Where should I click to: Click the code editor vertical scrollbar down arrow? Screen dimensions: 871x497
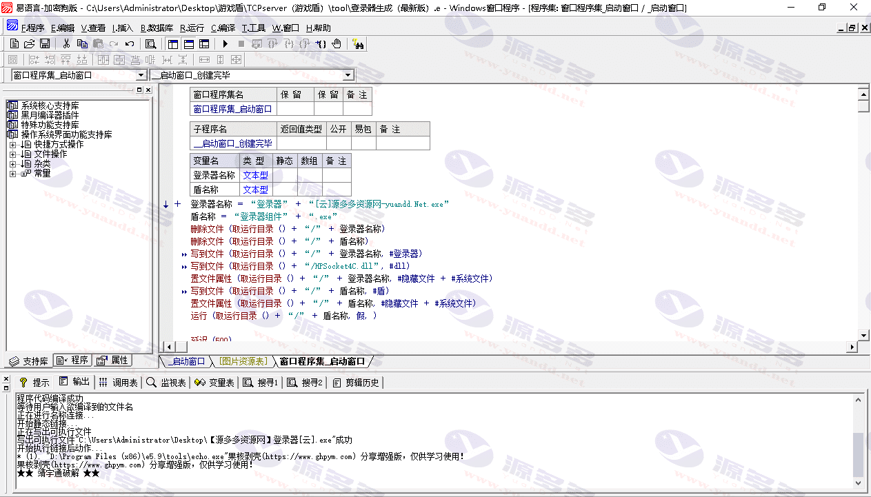tap(863, 336)
